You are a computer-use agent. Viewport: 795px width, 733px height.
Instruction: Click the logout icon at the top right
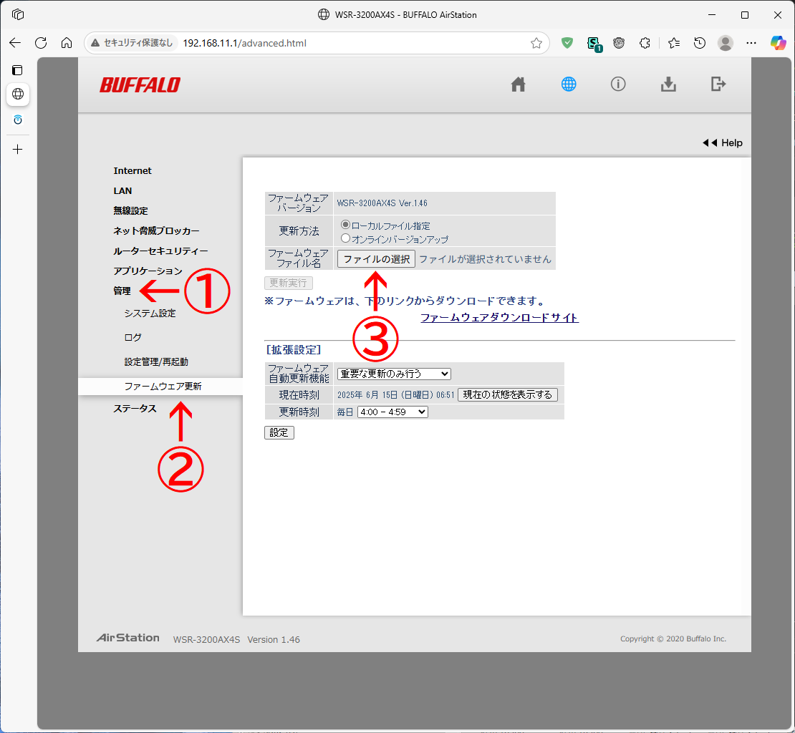click(x=718, y=84)
